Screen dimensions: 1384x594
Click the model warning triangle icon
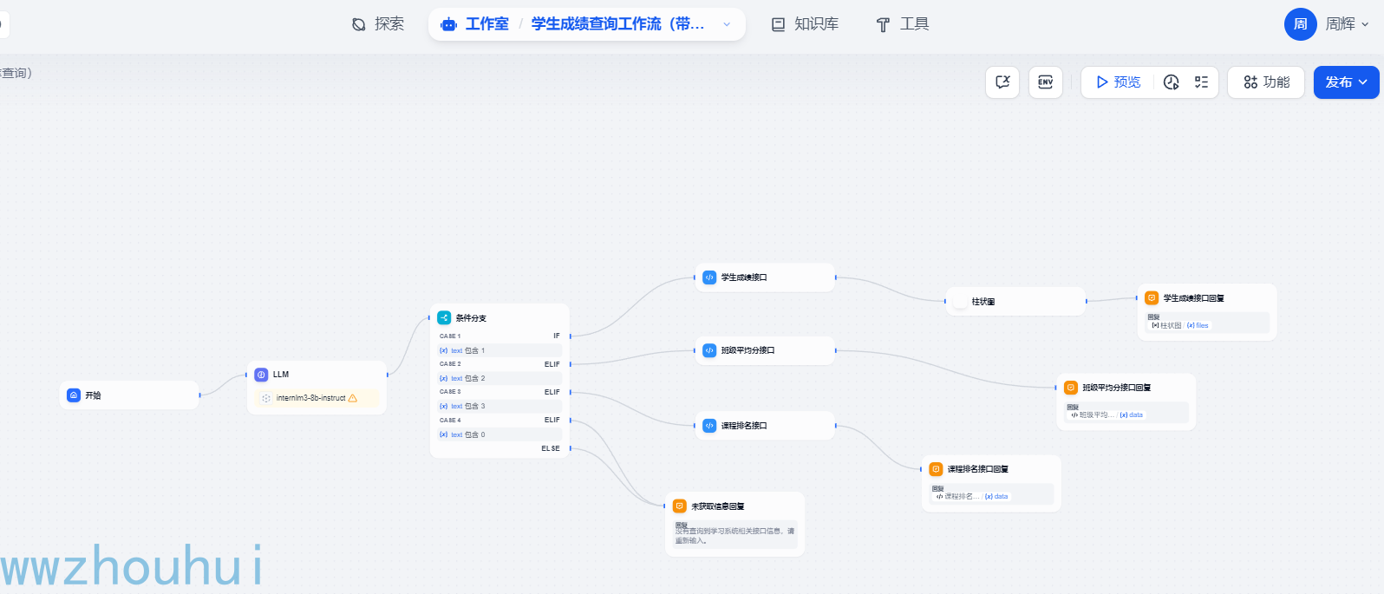353,398
